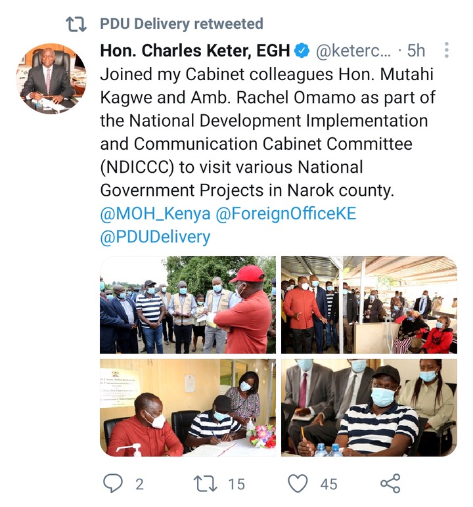
Task: Open the @ForeignOfficeKE mention
Action: (x=286, y=213)
